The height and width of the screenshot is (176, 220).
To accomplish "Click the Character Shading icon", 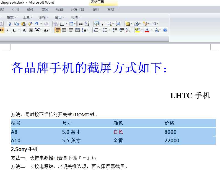I will [31, 30].
